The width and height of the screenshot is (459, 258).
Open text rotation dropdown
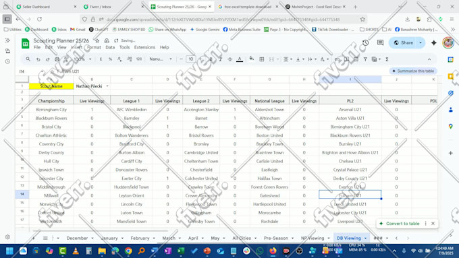(x=324, y=59)
